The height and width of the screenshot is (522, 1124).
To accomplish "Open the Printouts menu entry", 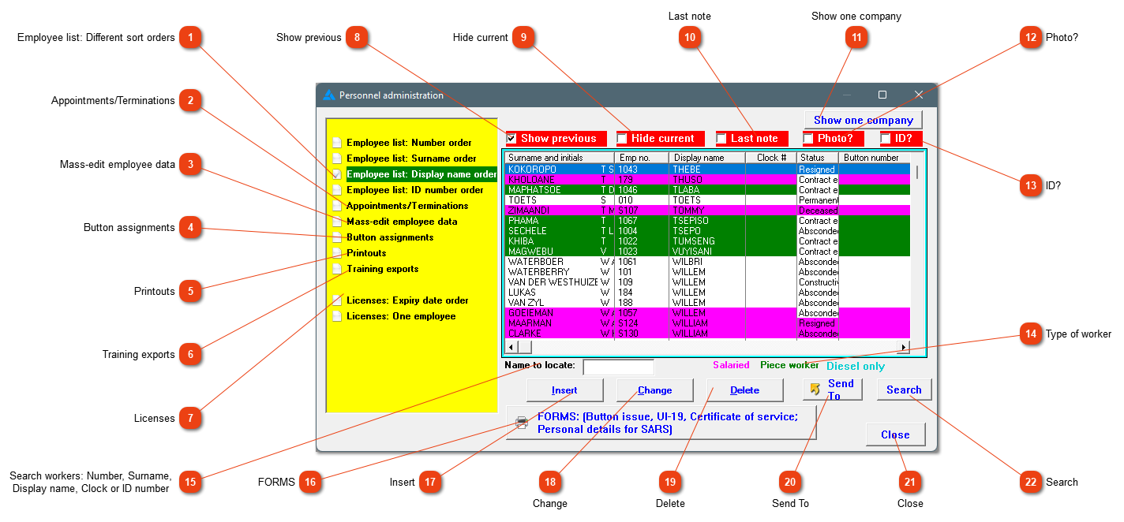I will 366,253.
